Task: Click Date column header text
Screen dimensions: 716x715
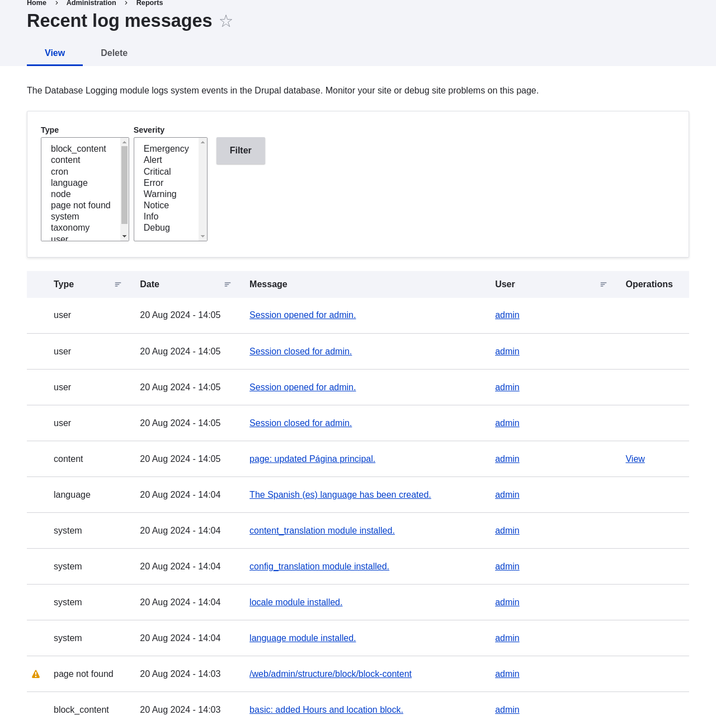Action: pos(149,284)
